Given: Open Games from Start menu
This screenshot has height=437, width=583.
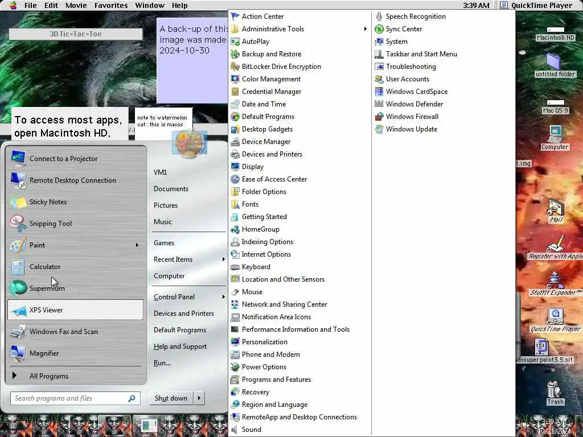Looking at the screenshot, I should tap(164, 242).
